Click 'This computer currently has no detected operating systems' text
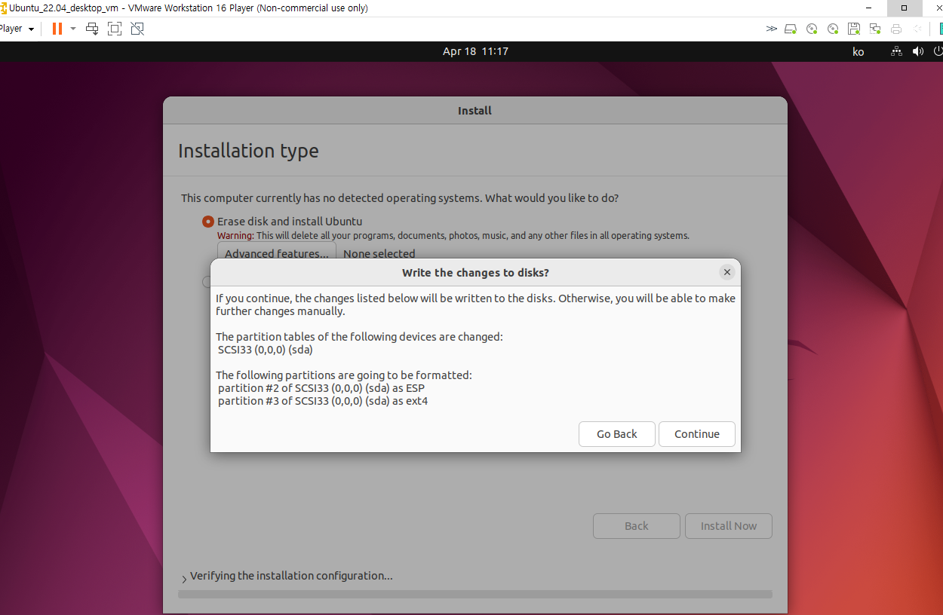943x615 pixels. pyautogui.click(x=400, y=198)
